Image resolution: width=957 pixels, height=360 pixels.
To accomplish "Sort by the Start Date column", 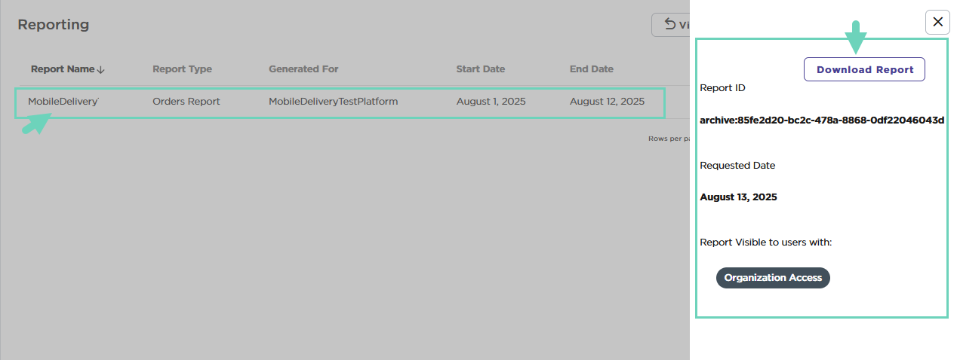I will pos(480,69).
